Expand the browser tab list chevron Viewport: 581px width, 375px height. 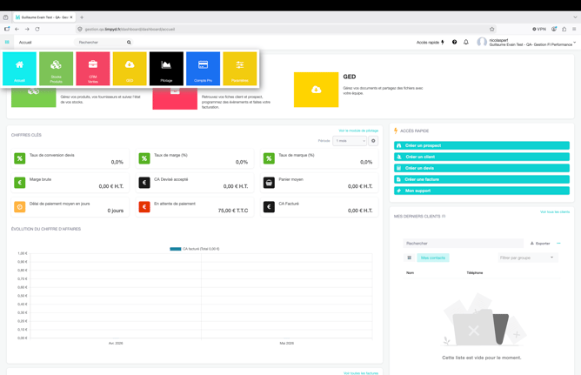(x=575, y=17)
